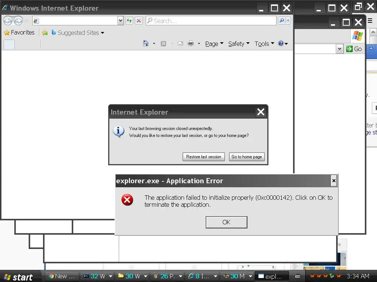Image resolution: width=377 pixels, height=282 pixels.
Task: Open the 26 P. taskbar group
Action: [x=168, y=276]
